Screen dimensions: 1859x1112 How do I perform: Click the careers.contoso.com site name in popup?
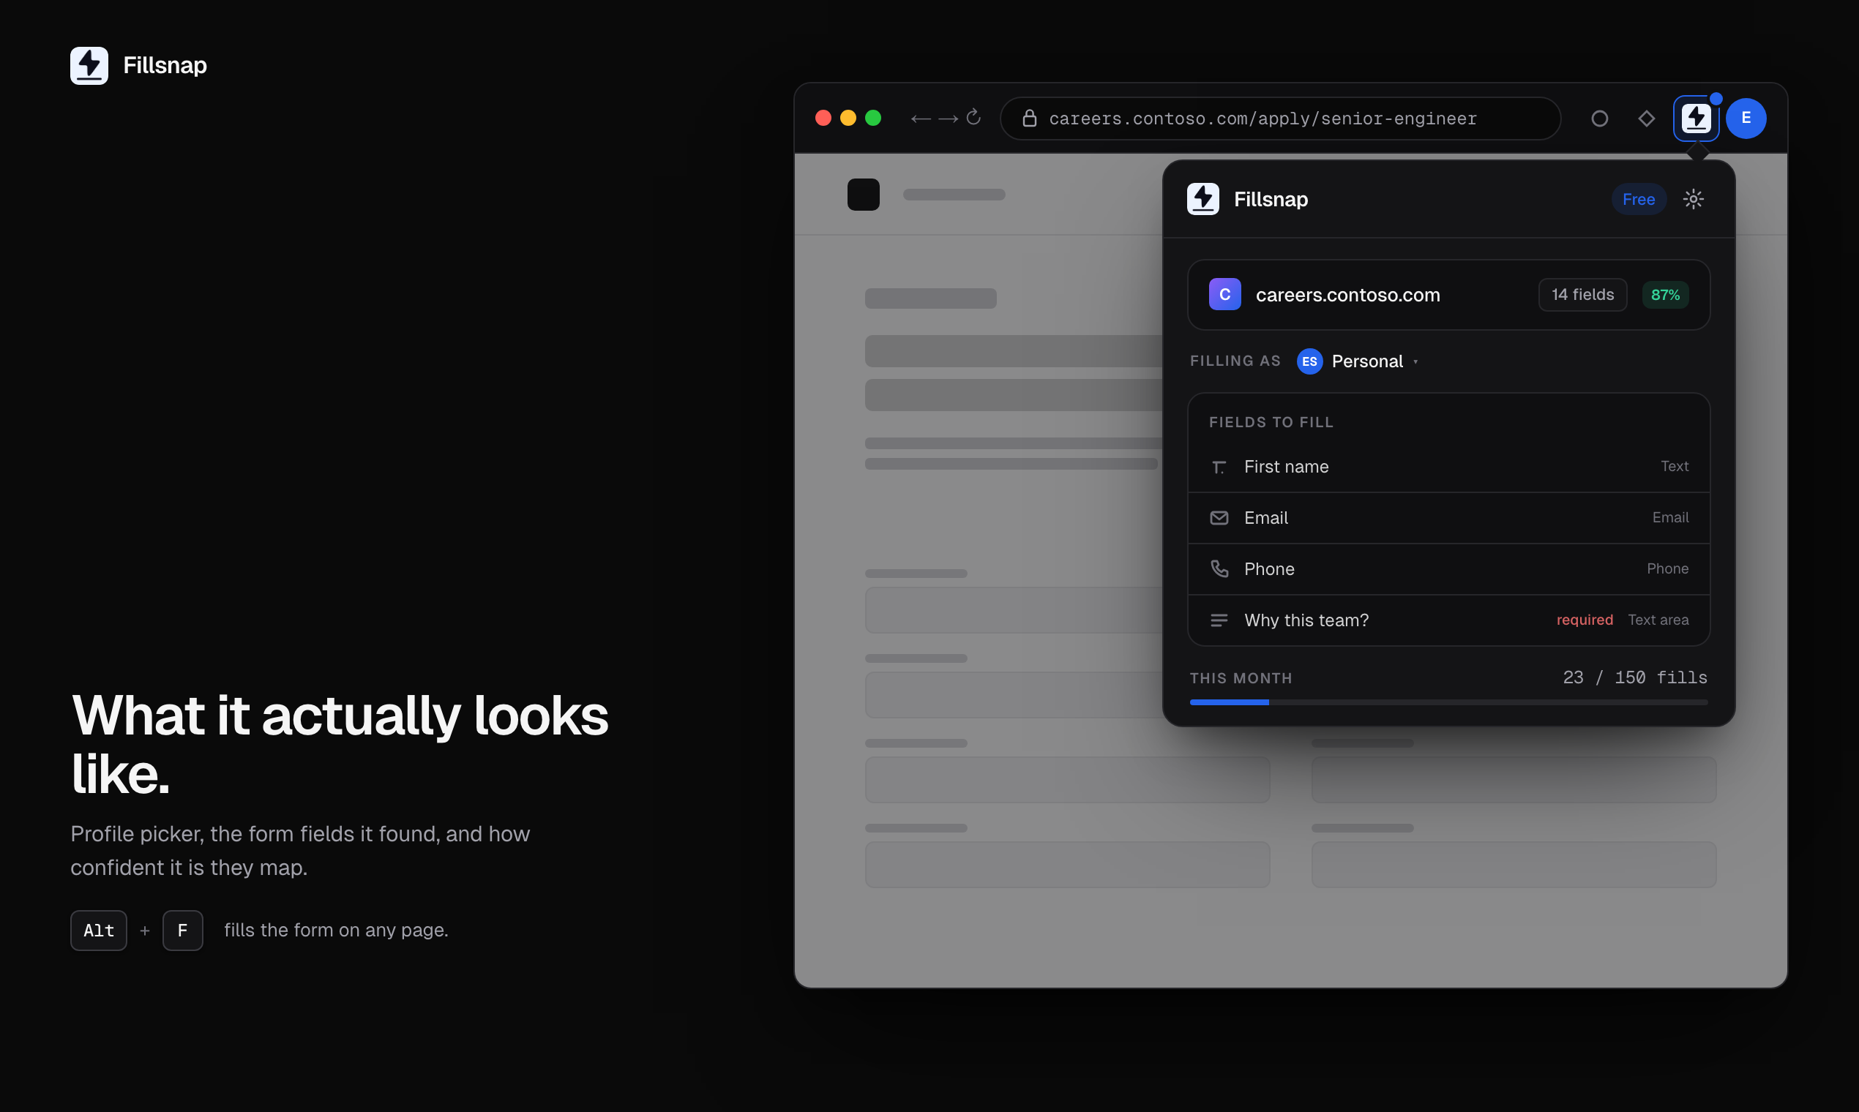(1348, 296)
